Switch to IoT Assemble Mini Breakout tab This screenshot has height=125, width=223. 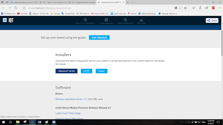(x=82, y=2)
